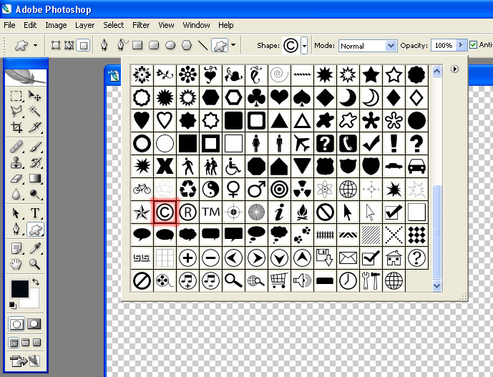Choose the Magic Wand tool
493x377 pixels.
[x=34, y=111]
